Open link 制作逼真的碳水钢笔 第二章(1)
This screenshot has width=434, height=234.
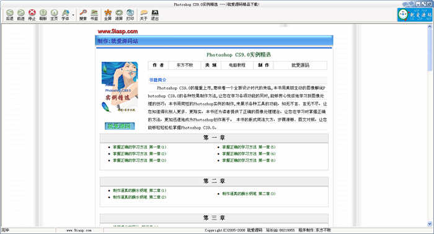point(139,190)
